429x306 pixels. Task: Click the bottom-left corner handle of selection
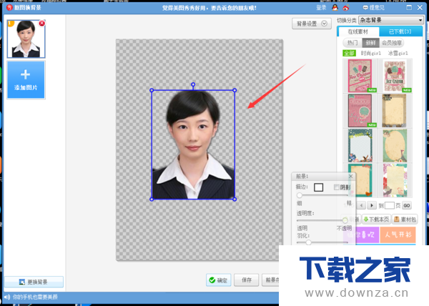coord(152,199)
